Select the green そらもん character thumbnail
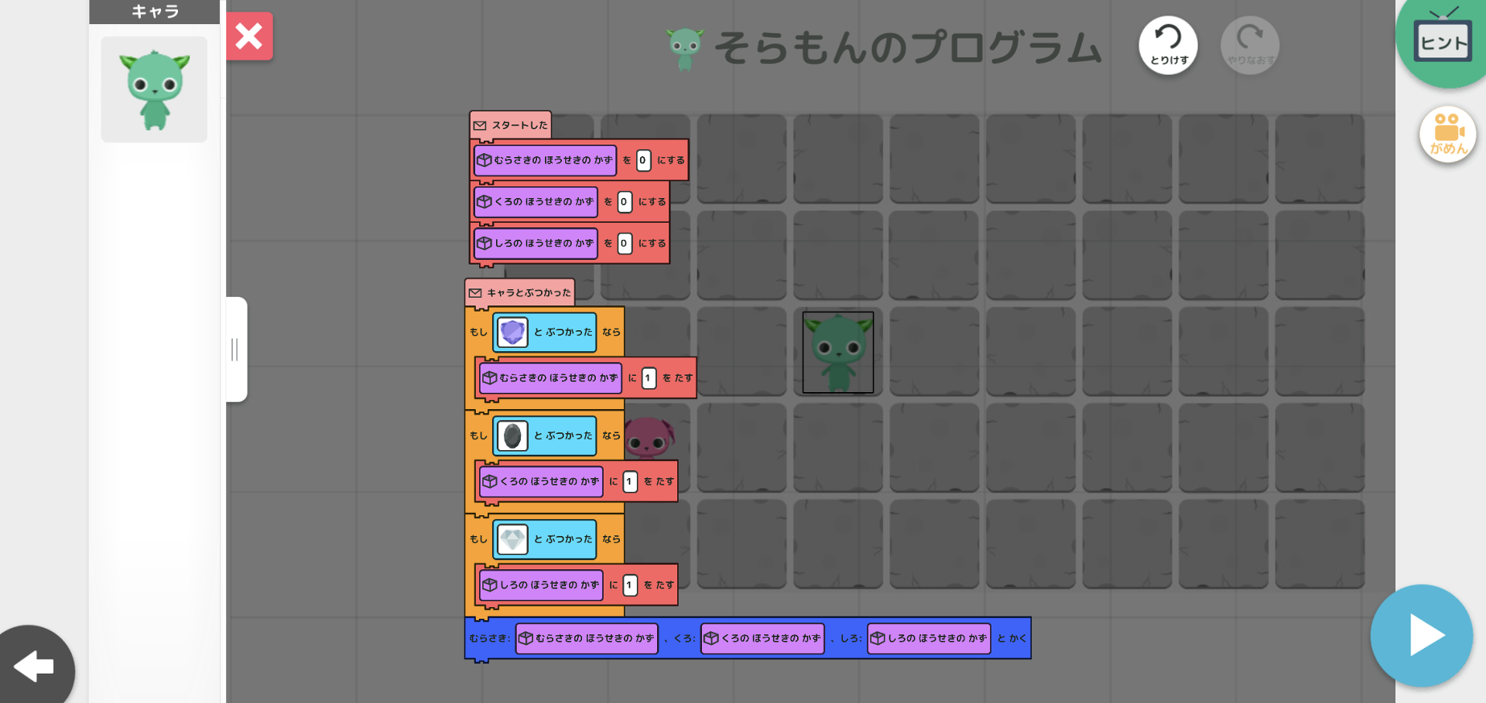The width and height of the screenshot is (1486, 703). [x=154, y=90]
